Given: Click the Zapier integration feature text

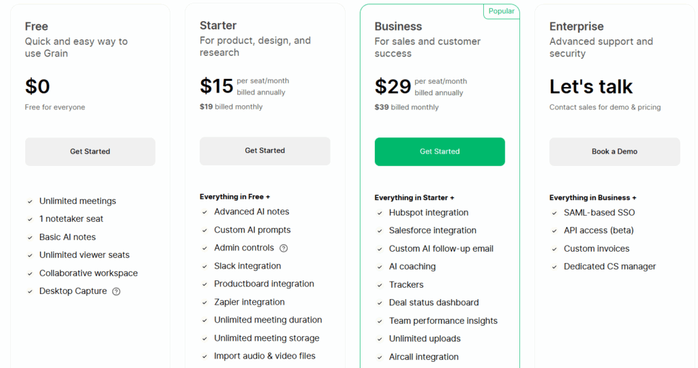Looking at the screenshot, I should click(x=249, y=302).
